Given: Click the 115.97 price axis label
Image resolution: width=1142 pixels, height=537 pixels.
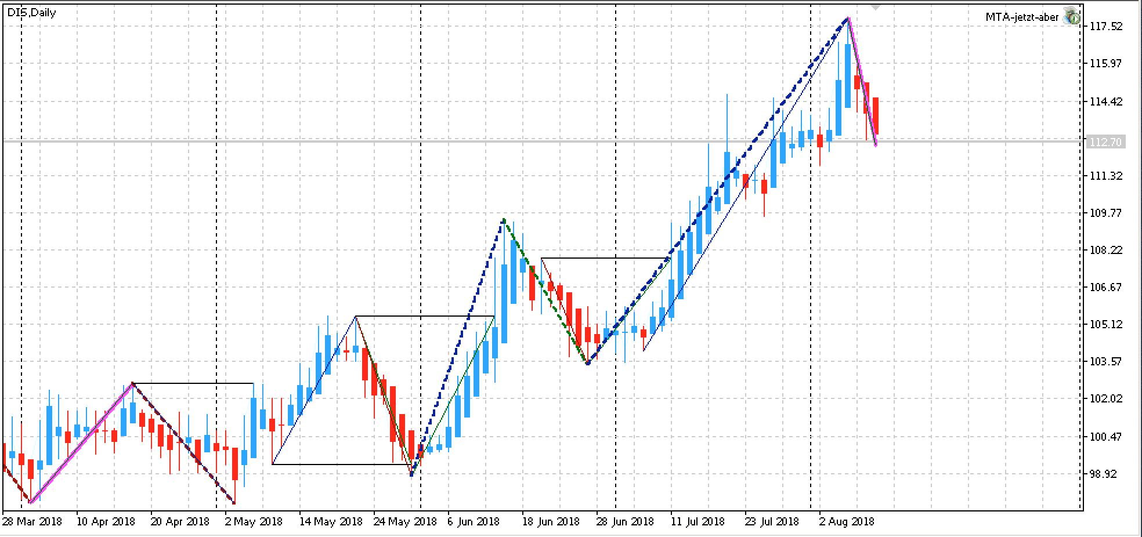Looking at the screenshot, I should pos(1107,63).
